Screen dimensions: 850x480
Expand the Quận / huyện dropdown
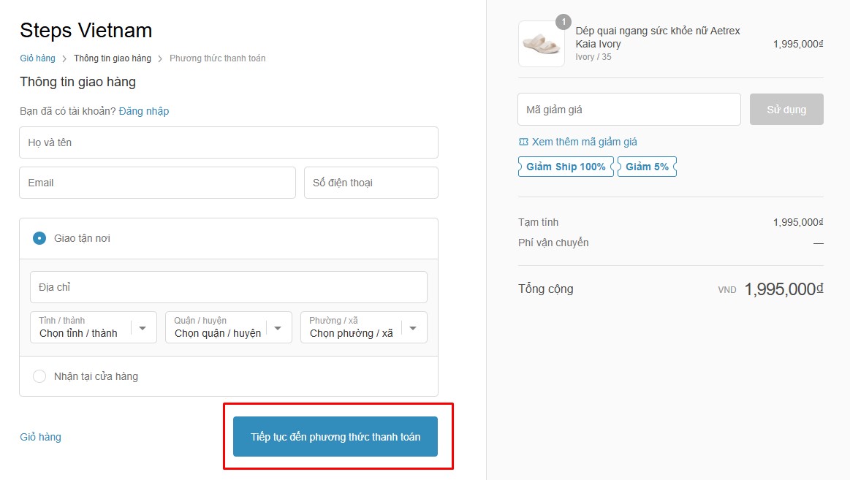point(228,327)
